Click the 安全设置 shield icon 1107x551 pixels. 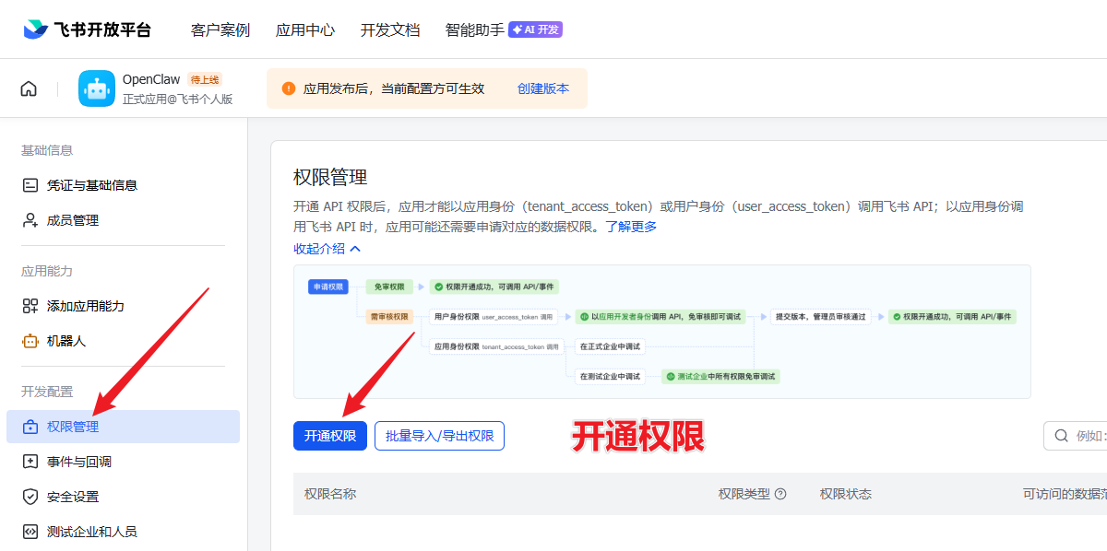30,497
